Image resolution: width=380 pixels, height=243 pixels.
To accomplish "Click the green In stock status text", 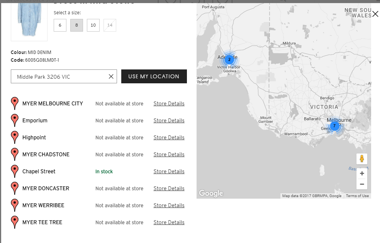I will (104, 172).
